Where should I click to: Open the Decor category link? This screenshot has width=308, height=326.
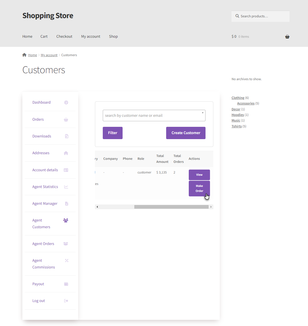[236, 109]
